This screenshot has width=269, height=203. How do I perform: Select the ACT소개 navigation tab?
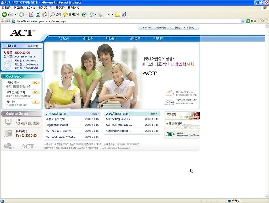point(64,38)
